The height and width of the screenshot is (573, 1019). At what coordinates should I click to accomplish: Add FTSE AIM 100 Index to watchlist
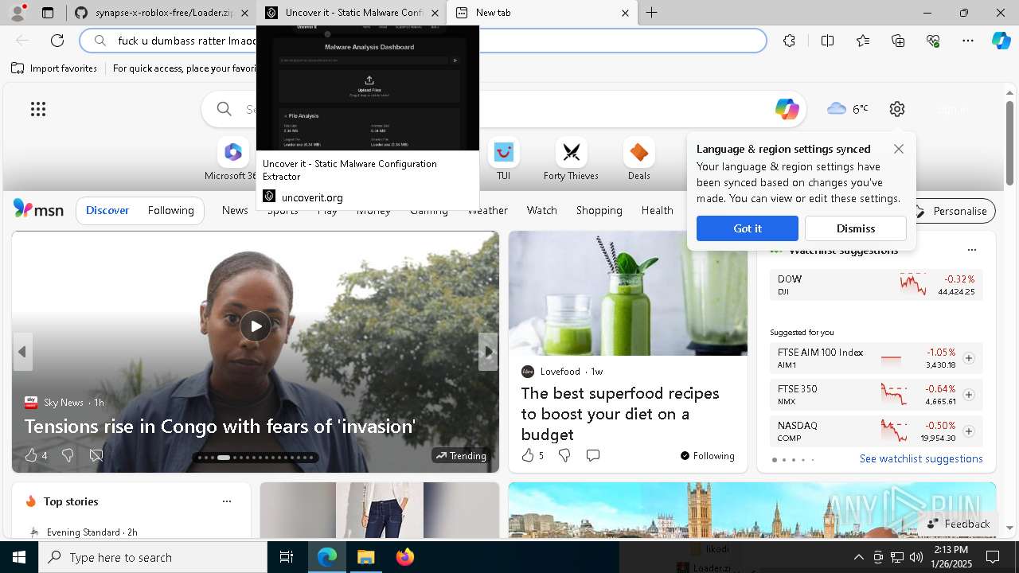(x=969, y=358)
